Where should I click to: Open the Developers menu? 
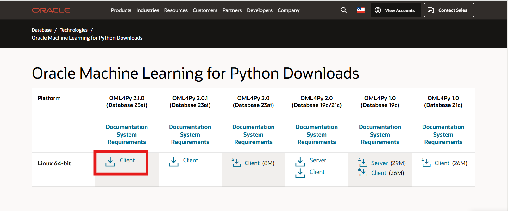coord(260,10)
